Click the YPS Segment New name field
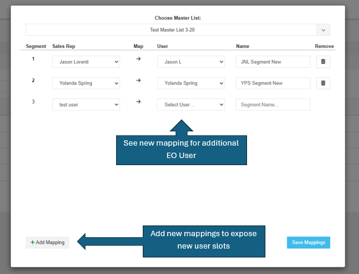Viewport: 359px width, 274px height. (273, 83)
